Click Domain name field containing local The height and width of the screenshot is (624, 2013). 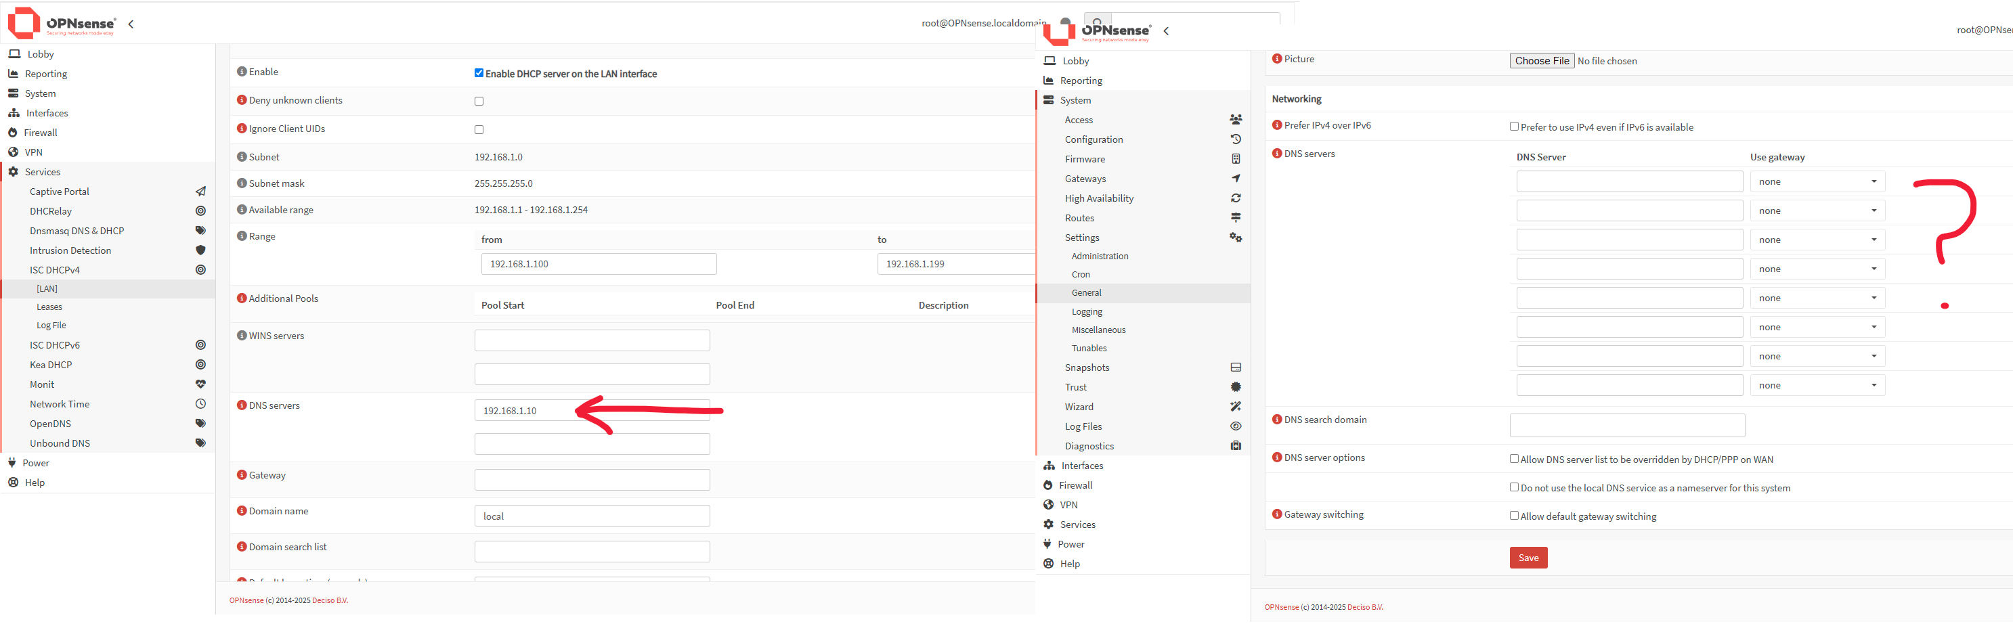(592, 516)
